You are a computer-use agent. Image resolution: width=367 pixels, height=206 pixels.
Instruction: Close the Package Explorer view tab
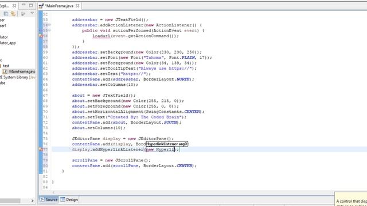click(x=14, y=5)
